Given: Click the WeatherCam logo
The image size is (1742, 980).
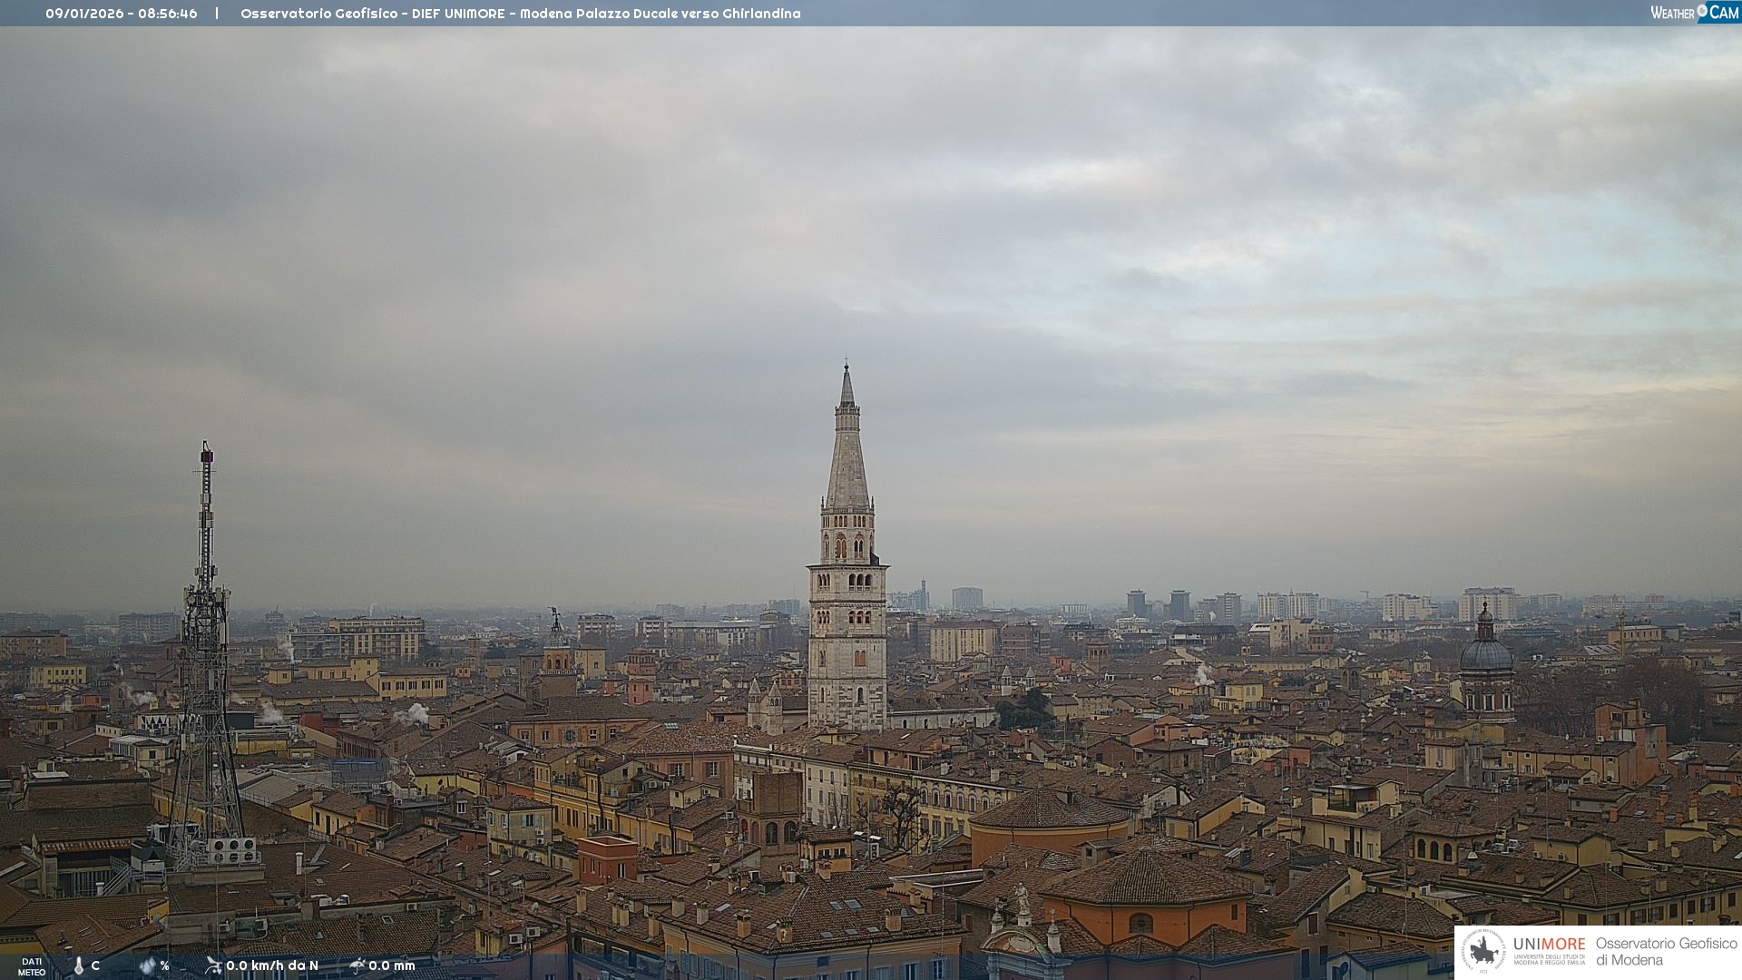Looking at the screenshot, I should (x=1694, y=13).
